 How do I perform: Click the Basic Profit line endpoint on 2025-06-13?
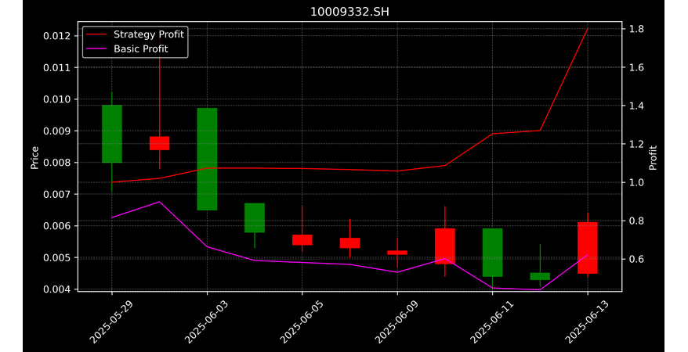coord(588,254)
